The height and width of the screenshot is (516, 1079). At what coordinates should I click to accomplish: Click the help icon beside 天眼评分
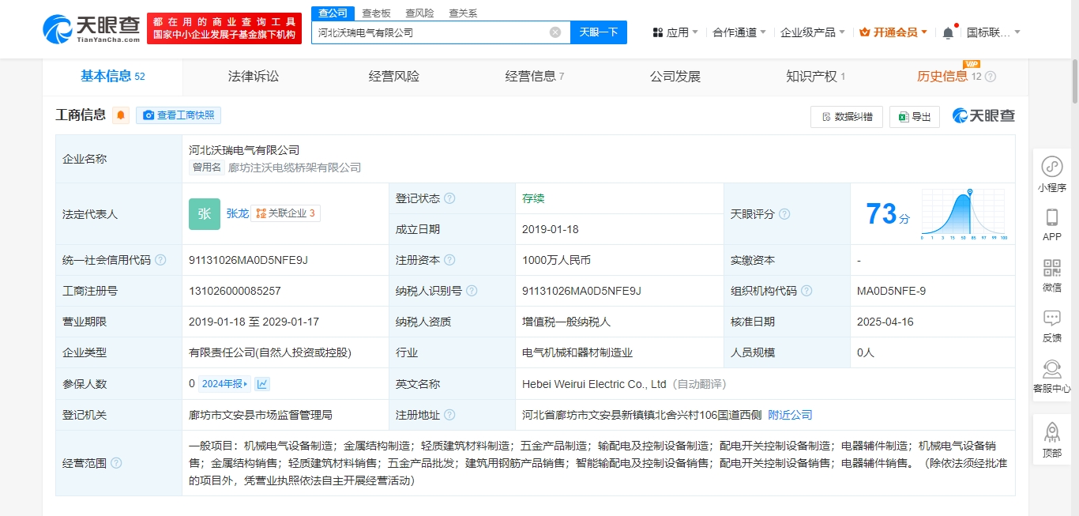pyautogui.click(x=784, y=214)
